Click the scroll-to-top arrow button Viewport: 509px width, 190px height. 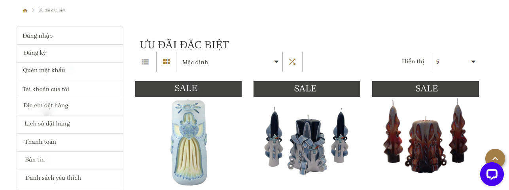(495, 158)
